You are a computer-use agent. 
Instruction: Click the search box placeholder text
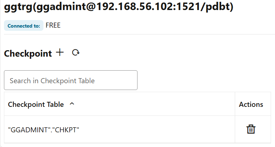click(52, 81)
